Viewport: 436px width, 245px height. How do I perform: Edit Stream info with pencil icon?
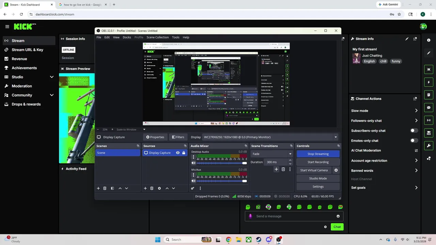[x=407, y=39]
